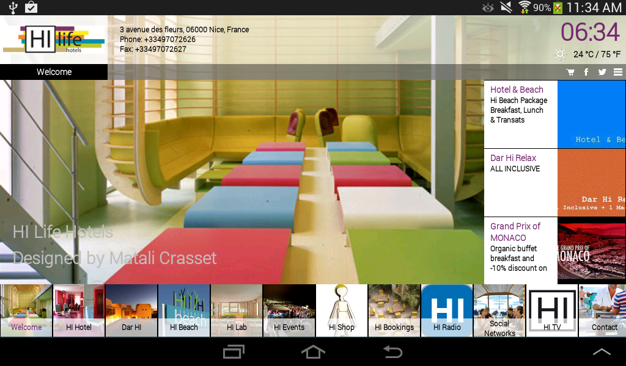Open the HI Beach tile
This screenshot has height=366, width=626.
click(184, 310)
